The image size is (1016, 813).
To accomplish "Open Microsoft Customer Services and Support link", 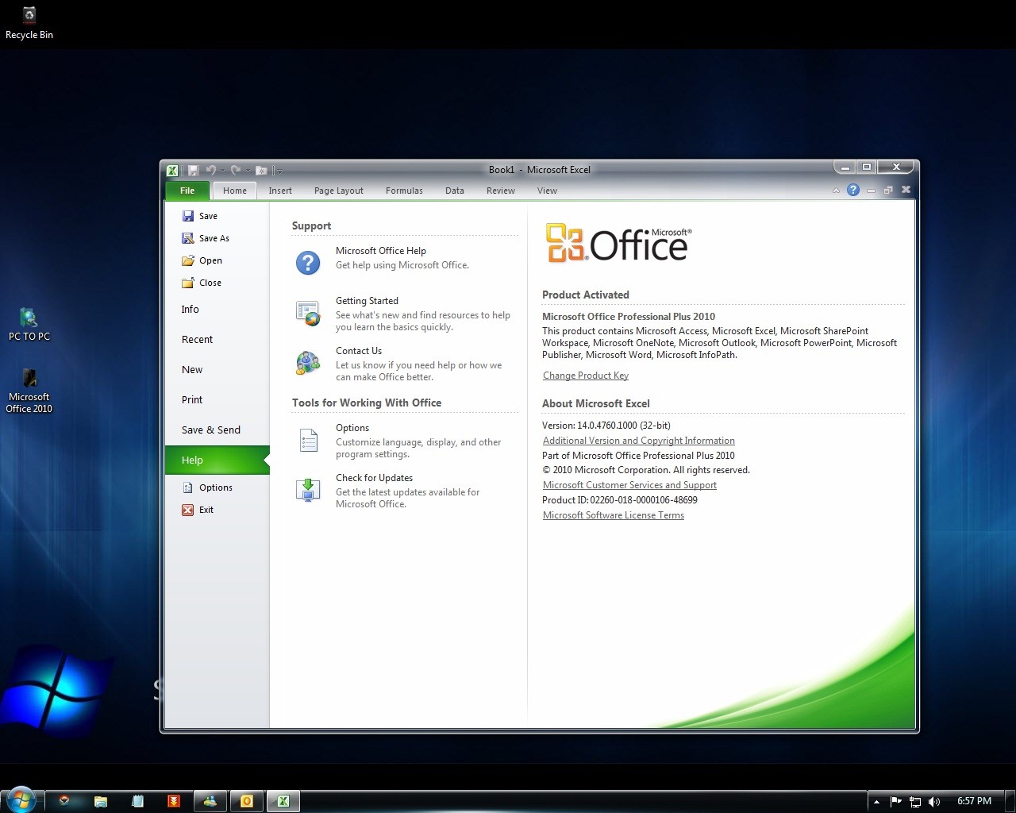I will click(629, 485).
